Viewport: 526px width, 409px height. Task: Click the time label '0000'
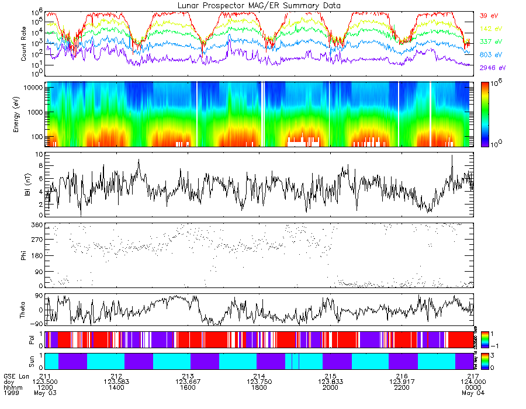[473, 387]
